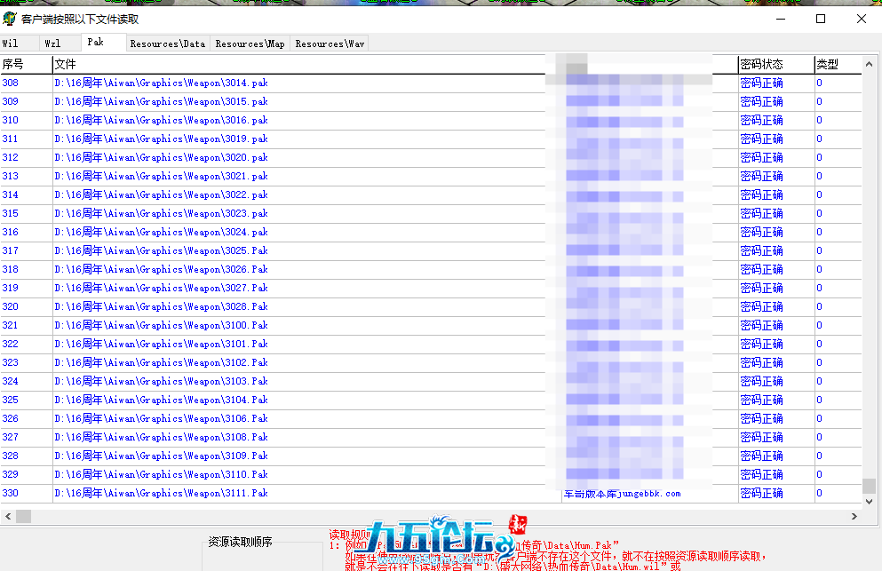Image resolution: width=882 pixels, height=571 pixels.
Task: Click the horizontal scrollbar thumb
Action: (x=23, y=516)
